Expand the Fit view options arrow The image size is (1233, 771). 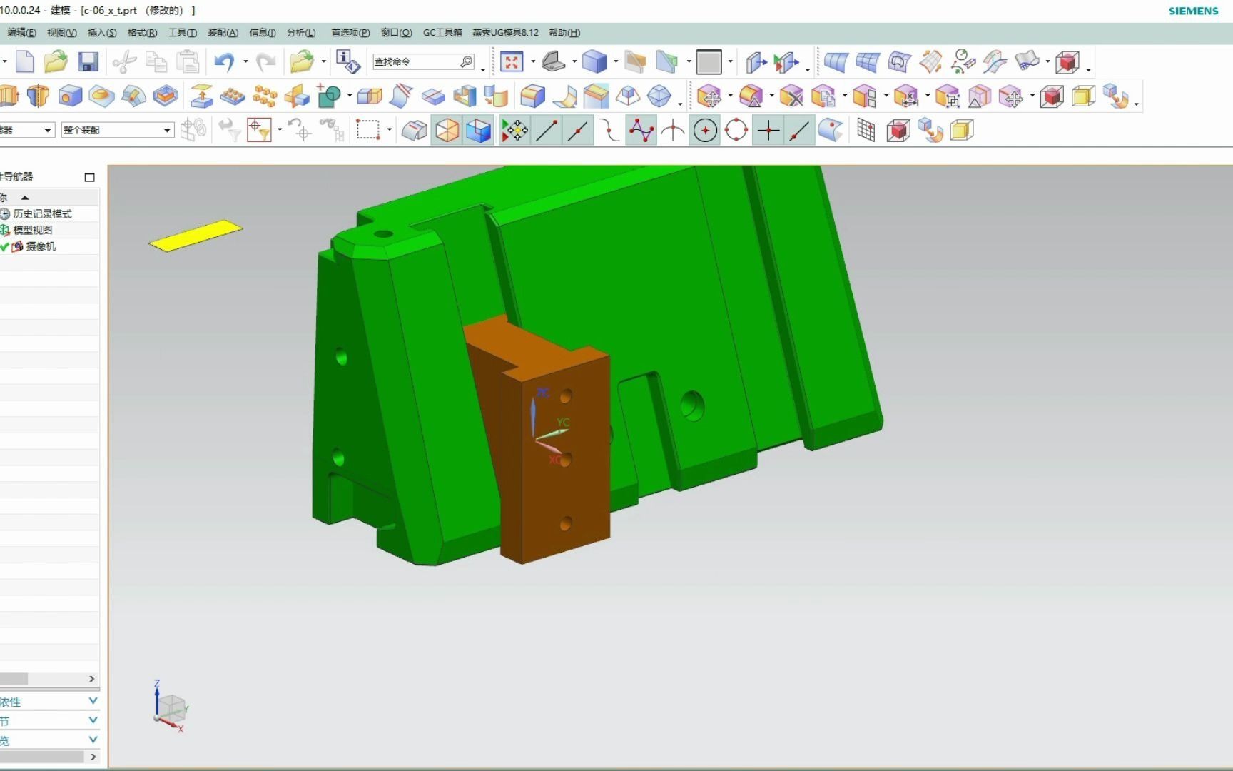coord(533,62)
